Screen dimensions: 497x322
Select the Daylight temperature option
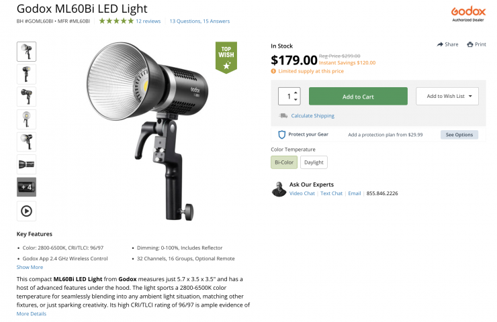(x=314, y=162)
